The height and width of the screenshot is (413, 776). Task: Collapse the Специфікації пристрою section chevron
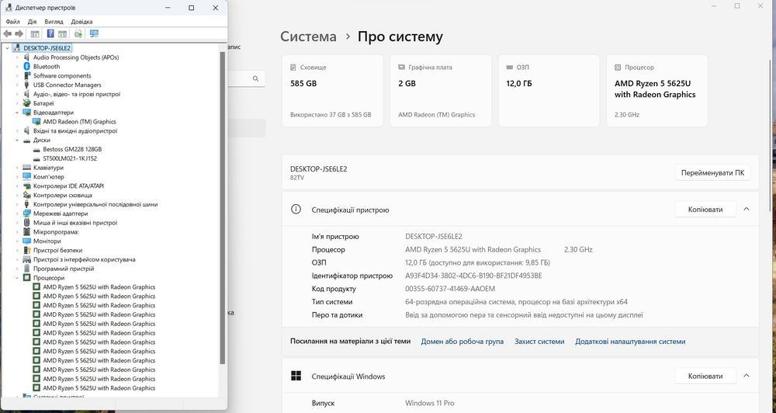(x=747, y=209)
